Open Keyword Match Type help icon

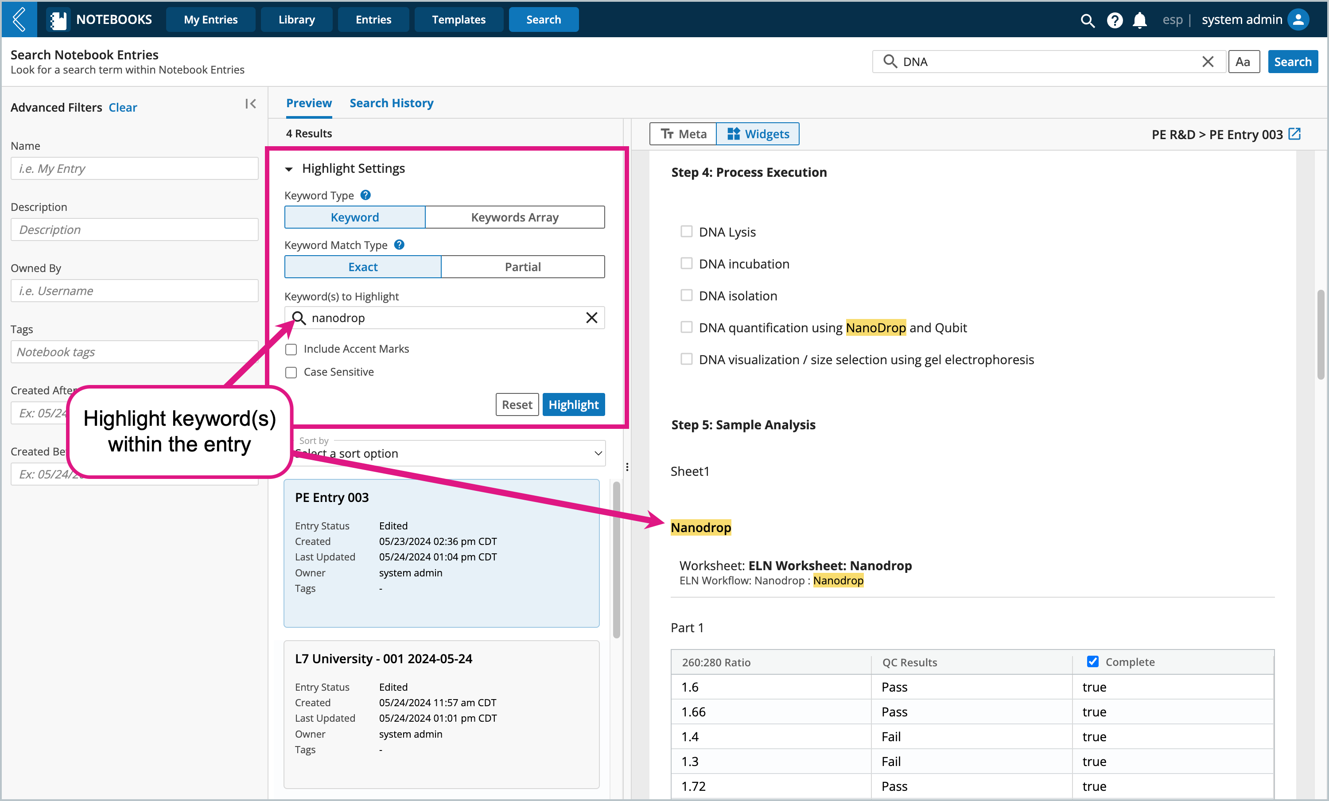click(x=399, y=245)
